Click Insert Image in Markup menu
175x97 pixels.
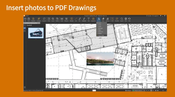pyautogui.click(x=102, y=35)
